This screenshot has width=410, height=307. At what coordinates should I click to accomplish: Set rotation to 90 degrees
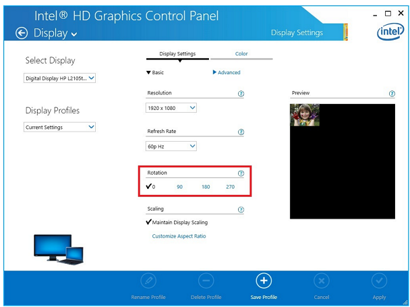179,187
